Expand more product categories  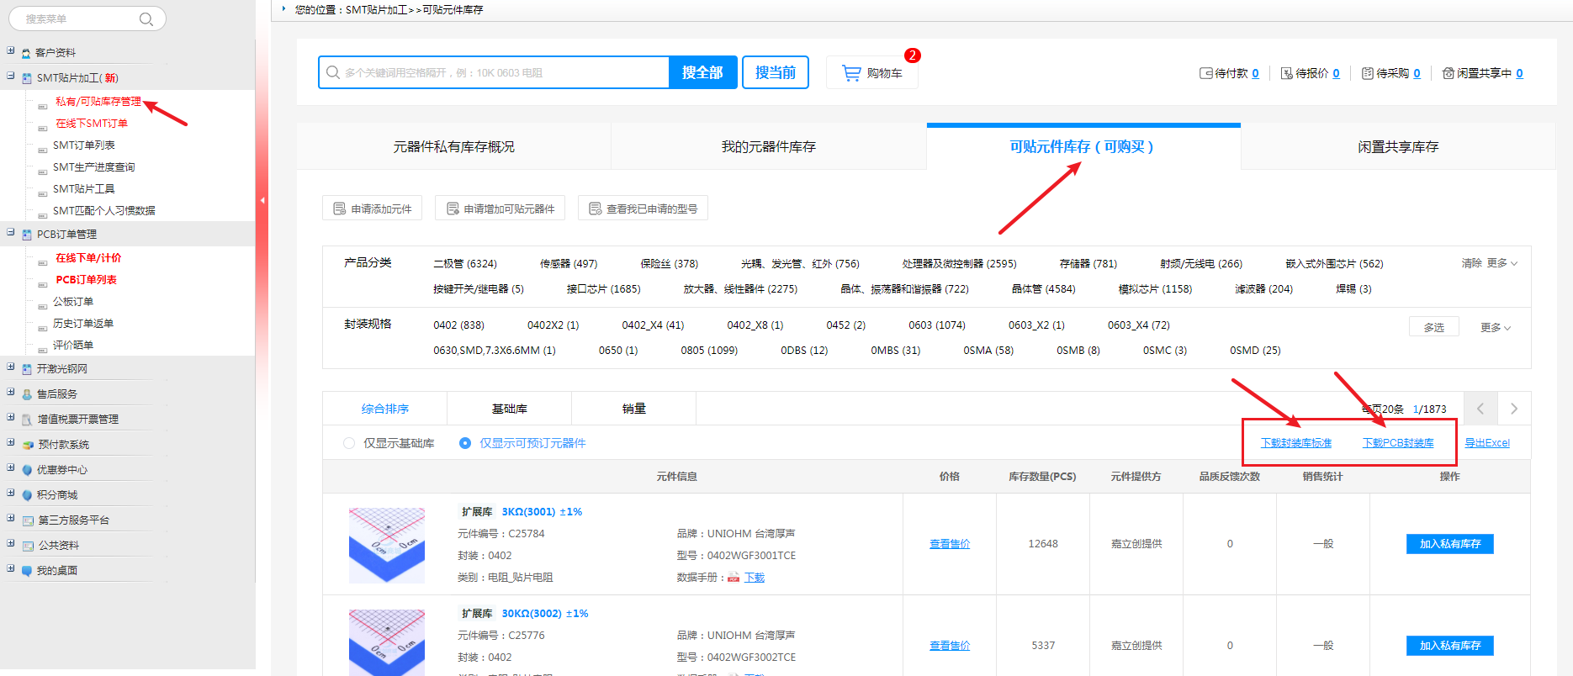coord(1501,263)
